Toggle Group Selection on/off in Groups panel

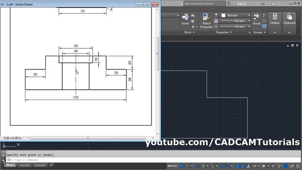pos(264,26)
